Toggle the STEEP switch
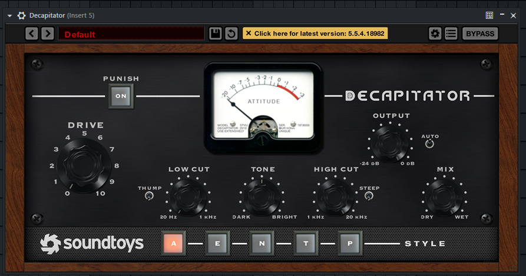The width and height of the screenshot is (526, 276). [x=369, y=195]
